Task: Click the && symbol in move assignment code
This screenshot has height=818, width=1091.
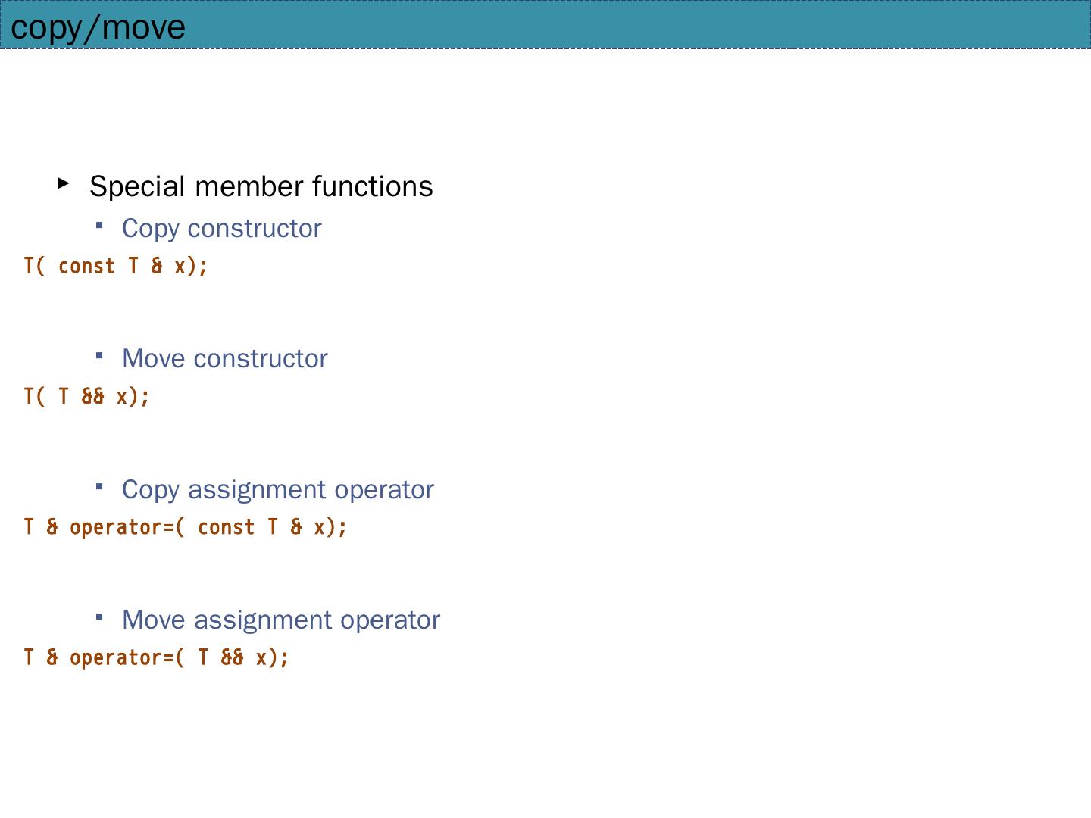Action: click(x=233, y=657)
